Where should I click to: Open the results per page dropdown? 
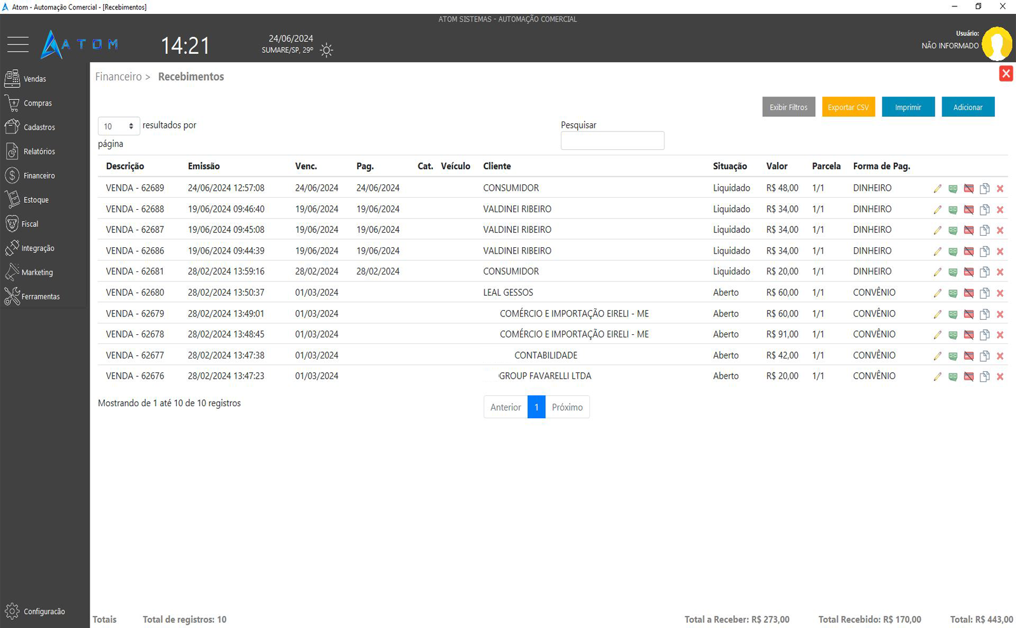point(118,126)
